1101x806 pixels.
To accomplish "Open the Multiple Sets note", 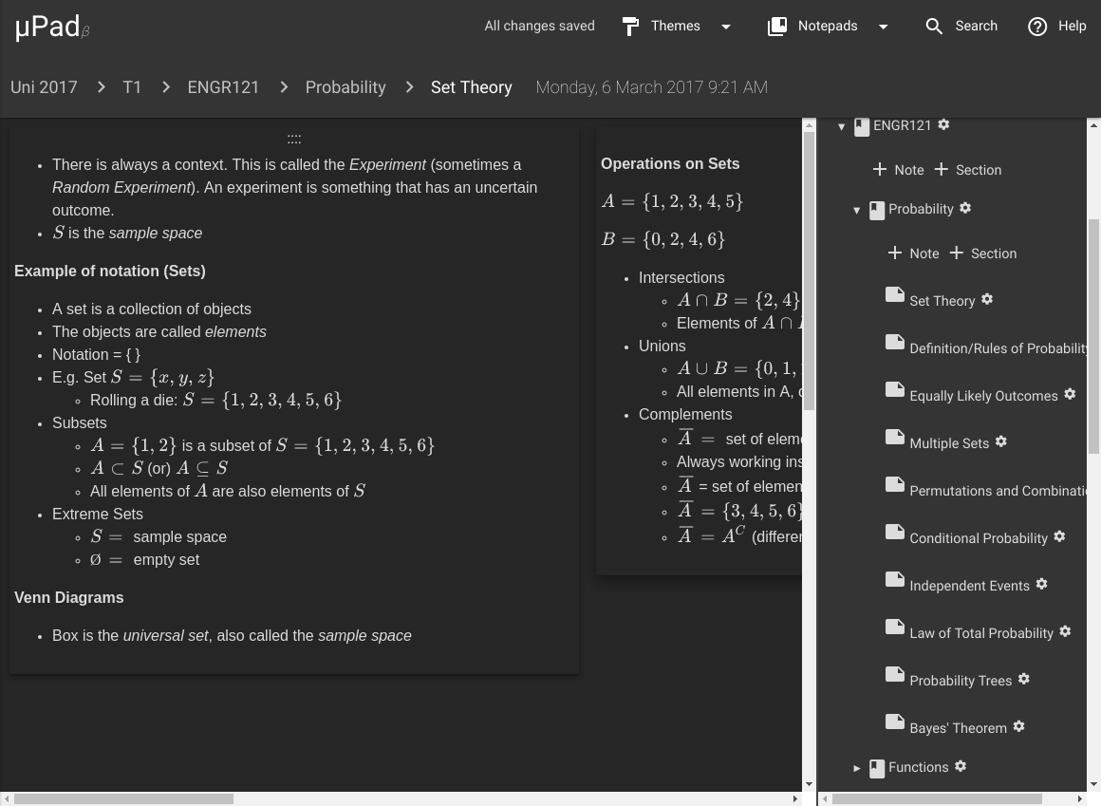I will pos(949,443).
